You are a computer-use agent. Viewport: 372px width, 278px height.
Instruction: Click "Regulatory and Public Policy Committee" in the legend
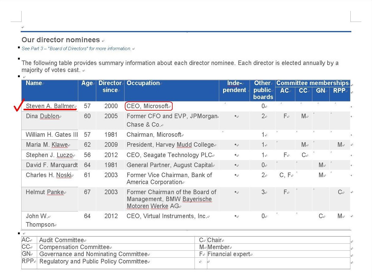point(93,261)
